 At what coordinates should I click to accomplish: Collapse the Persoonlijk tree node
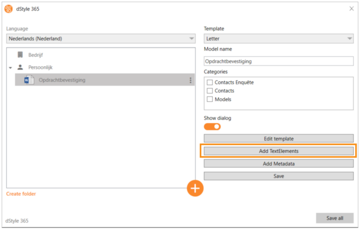point(10,68)
